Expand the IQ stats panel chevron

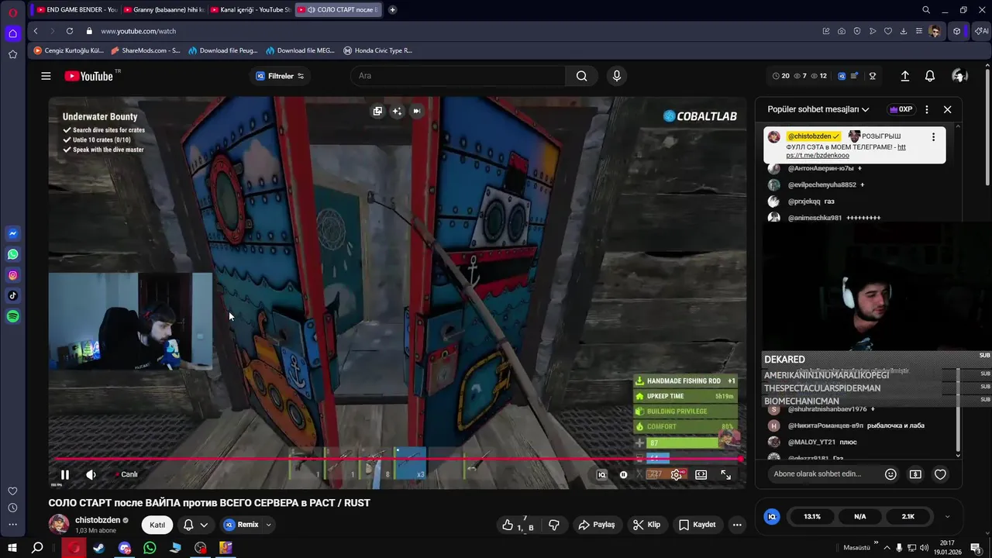[x=947, y=516]
